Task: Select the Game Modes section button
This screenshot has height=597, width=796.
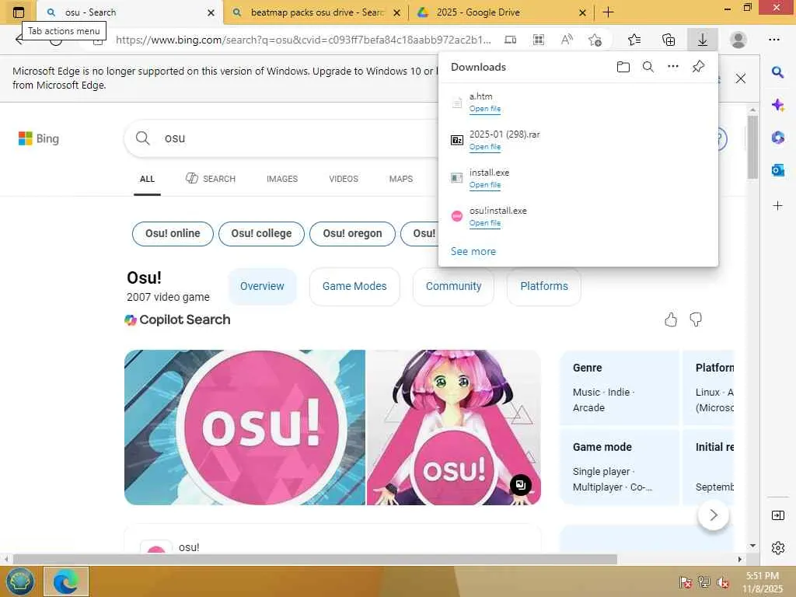Action: [x=354, y=286]
